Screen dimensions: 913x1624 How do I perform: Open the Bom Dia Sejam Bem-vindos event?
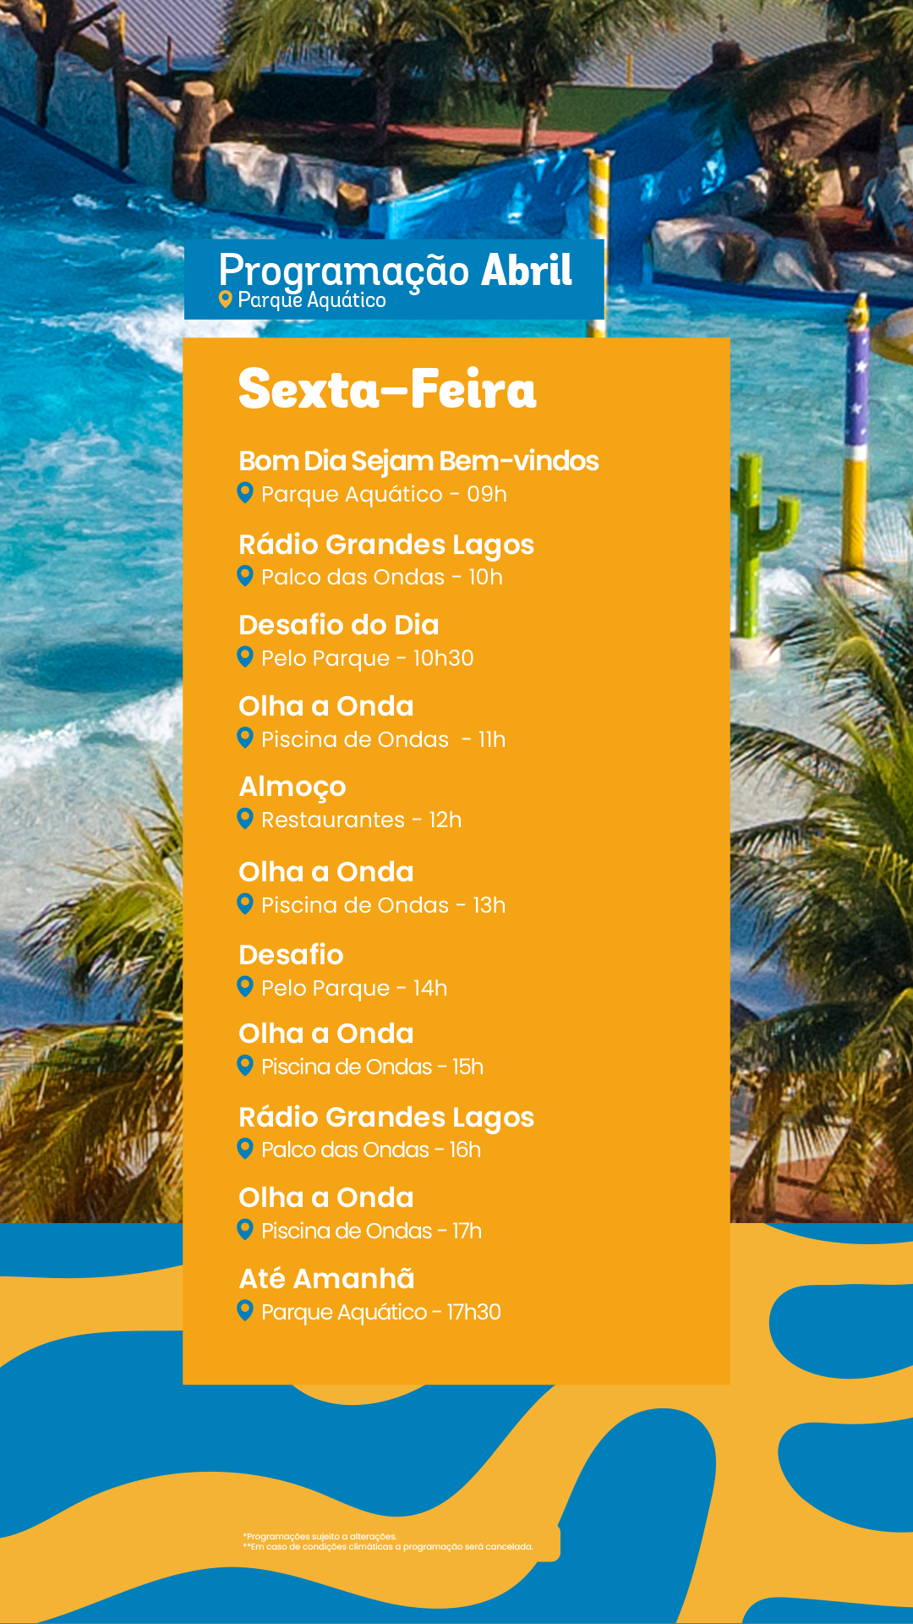(x=418, y=461)
